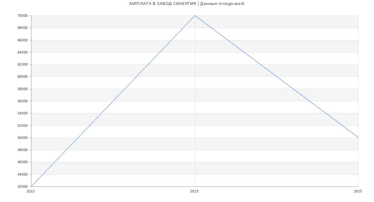The height and width of the screenshot is (202, 374).
Task: Click the 48000 y-axis label
Action: (22, 150)
